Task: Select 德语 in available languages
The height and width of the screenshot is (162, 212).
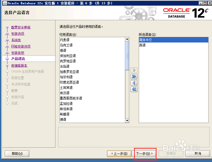Action: 92,119
